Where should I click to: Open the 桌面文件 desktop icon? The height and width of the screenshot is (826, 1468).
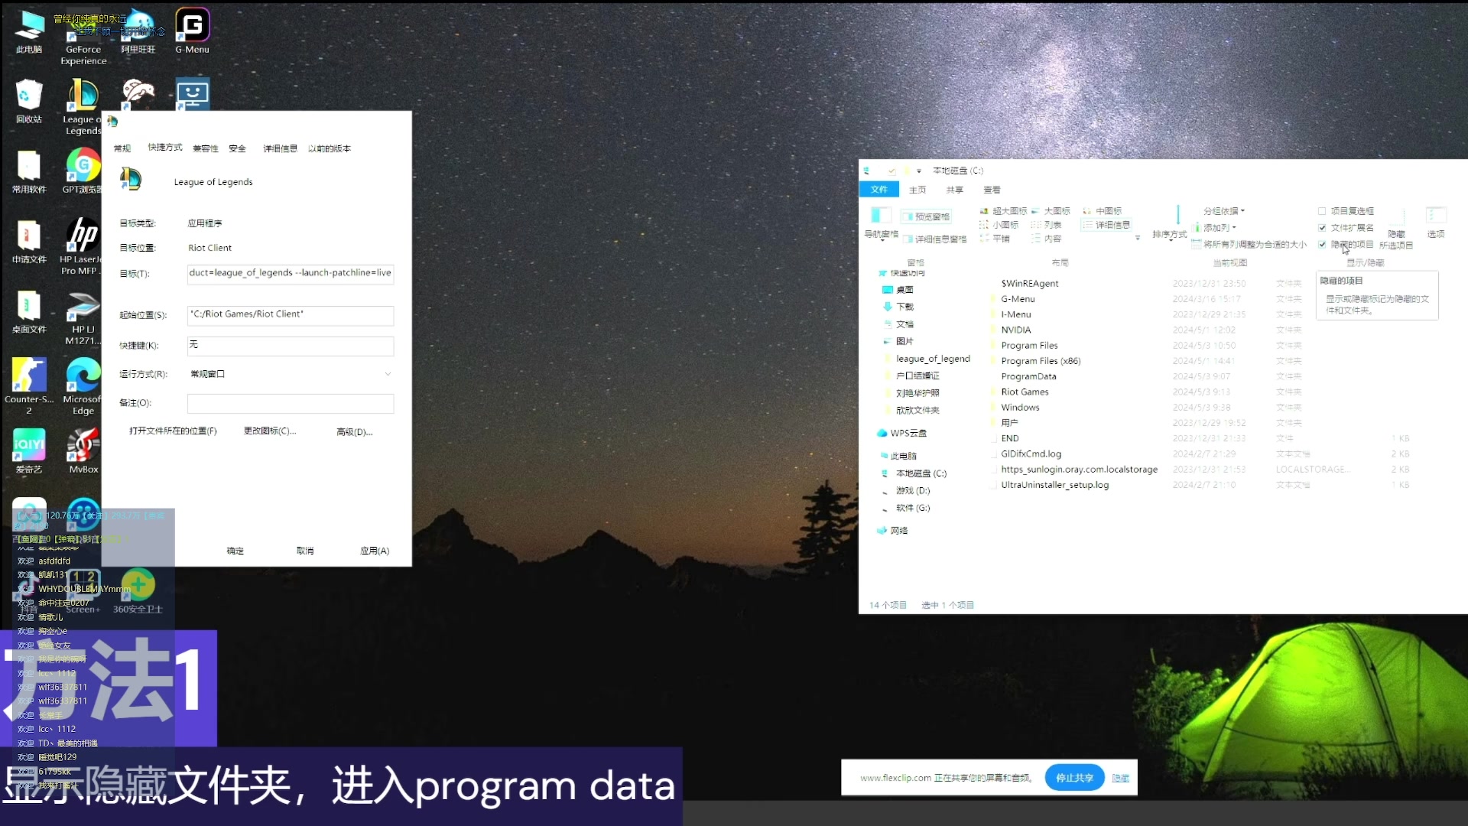click(29, 312)
